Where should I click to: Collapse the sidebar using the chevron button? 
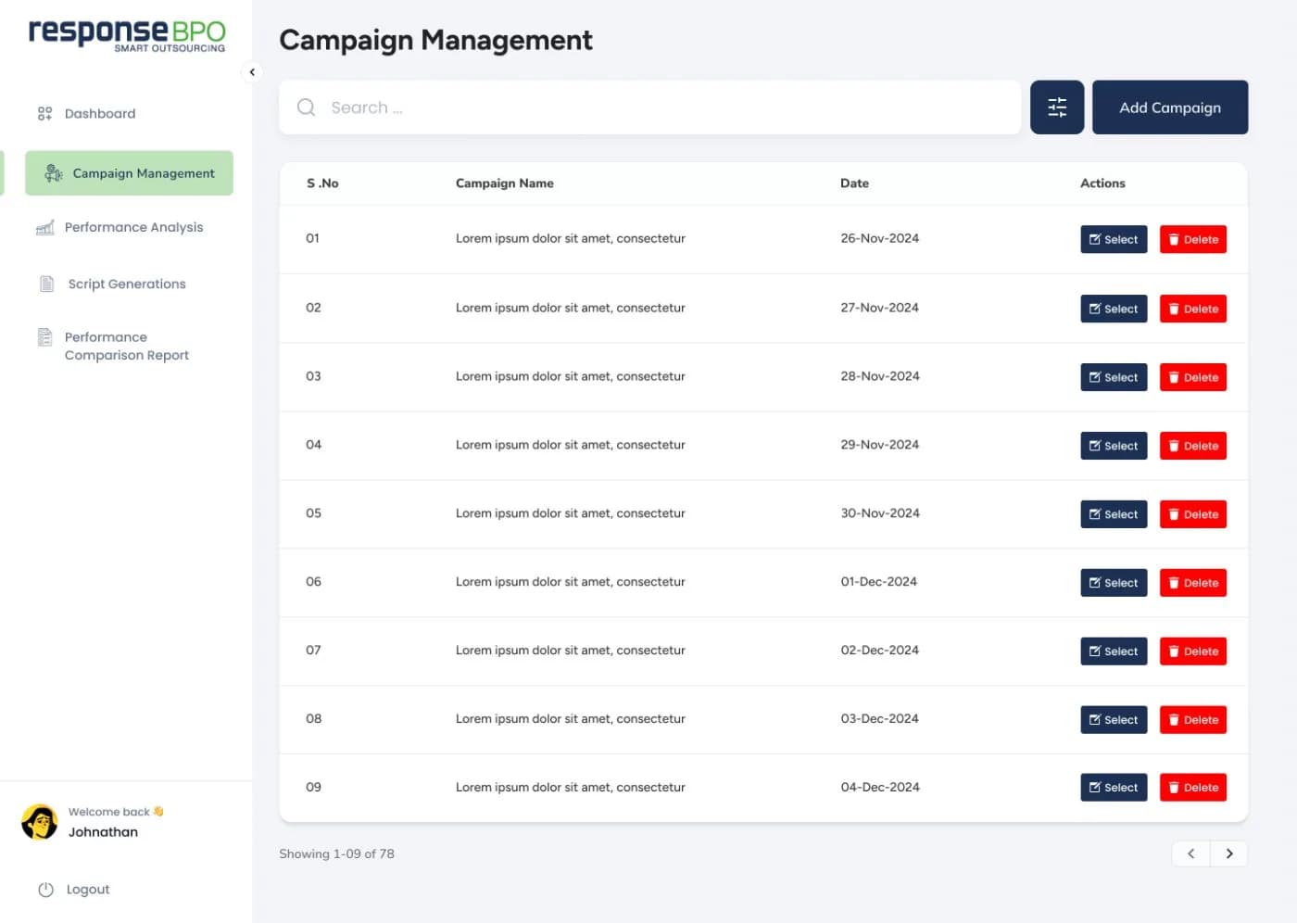252,72
